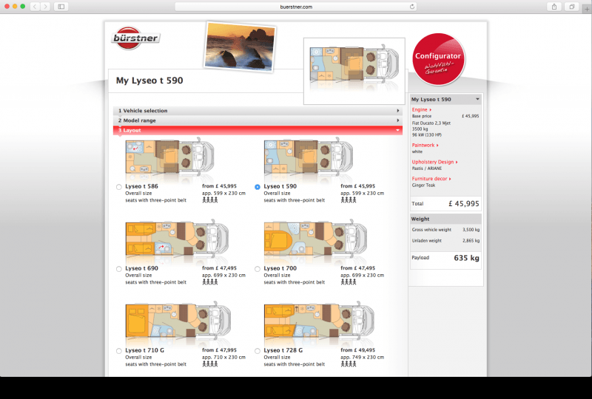Expand the 2 Model range arrow
Screen dimensions: 592x399
[x=397, y=120]
